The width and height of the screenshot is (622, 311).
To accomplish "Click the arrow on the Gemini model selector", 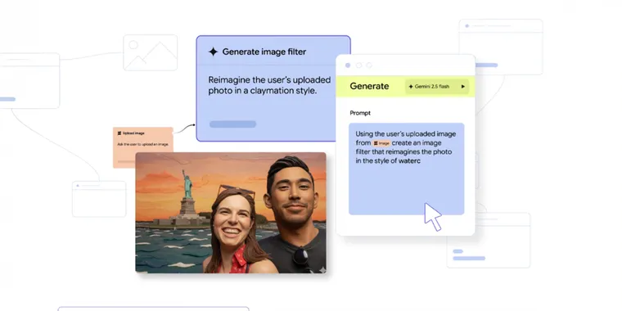I will (462, 87).
